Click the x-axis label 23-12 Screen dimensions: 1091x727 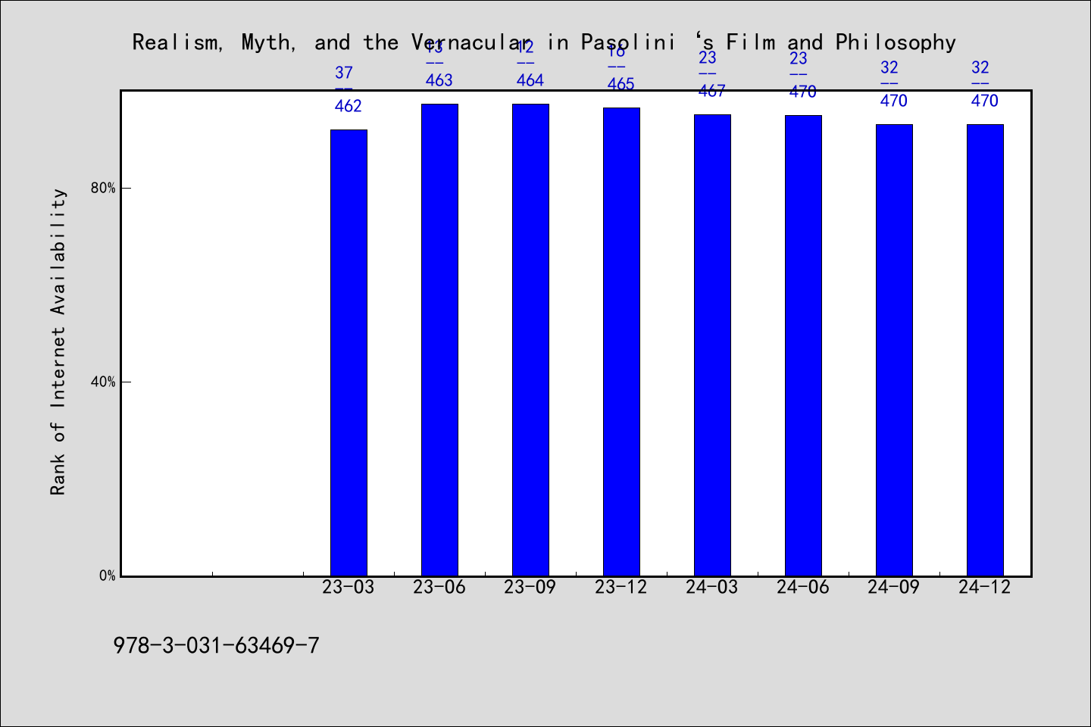coord(621,587)
